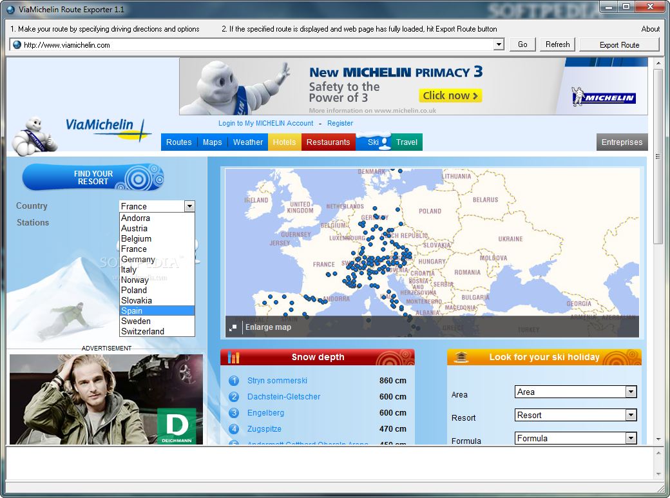Viewport: 670px width, 498px height.
Task: Click the ski resorts Europe map
Action: 432,252
